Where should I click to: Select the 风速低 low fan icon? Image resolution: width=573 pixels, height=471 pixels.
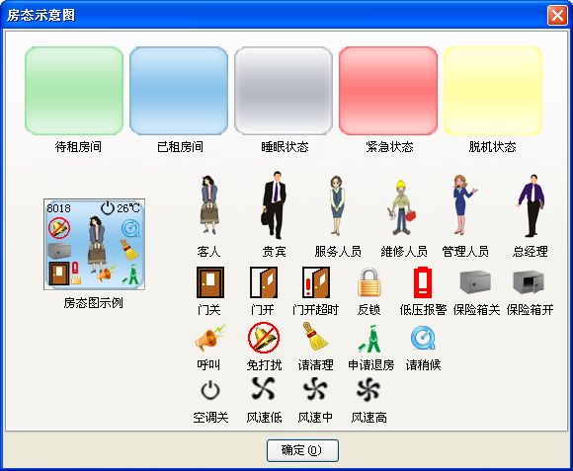click(x=263, y=389)
